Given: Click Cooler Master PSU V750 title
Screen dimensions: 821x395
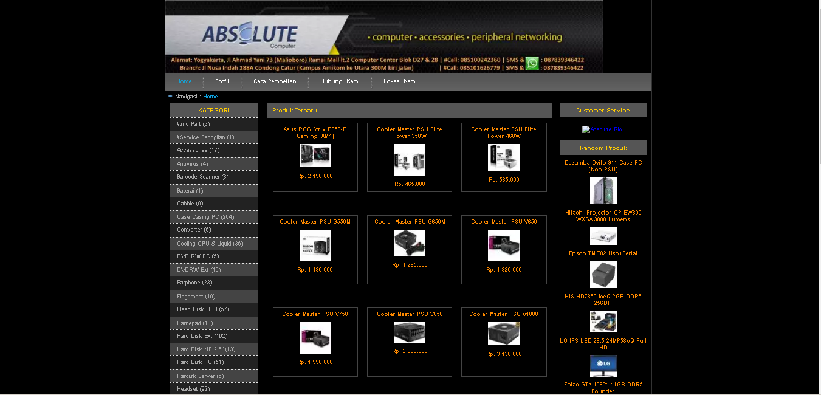Looking at the screenshot, I should [315, 314].
